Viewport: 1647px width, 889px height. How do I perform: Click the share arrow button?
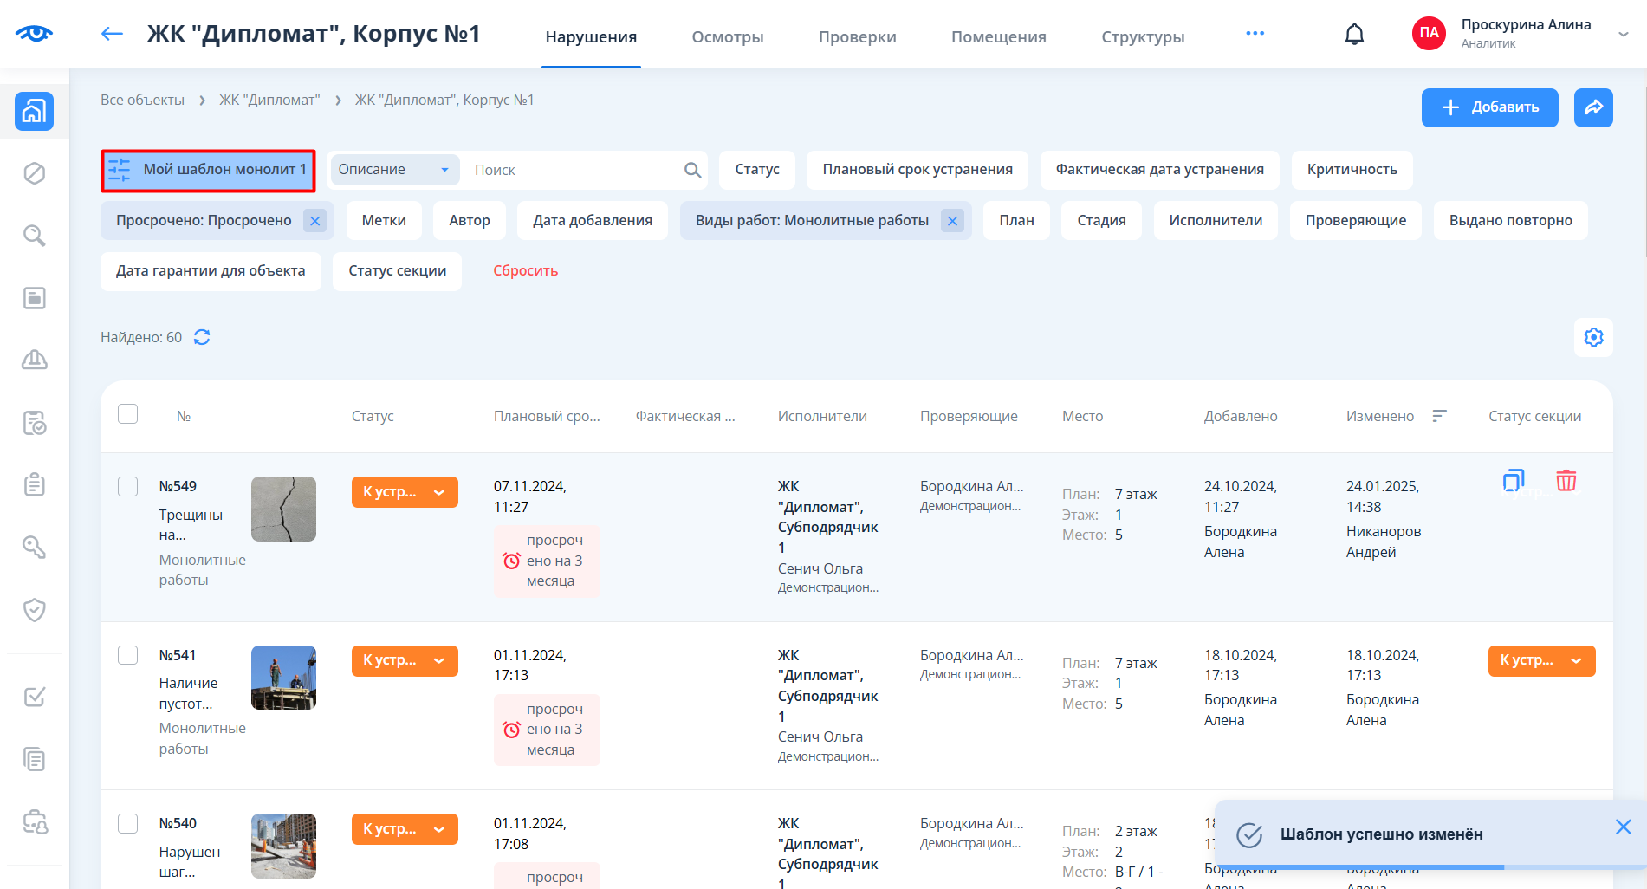(x=1593, y=107)
